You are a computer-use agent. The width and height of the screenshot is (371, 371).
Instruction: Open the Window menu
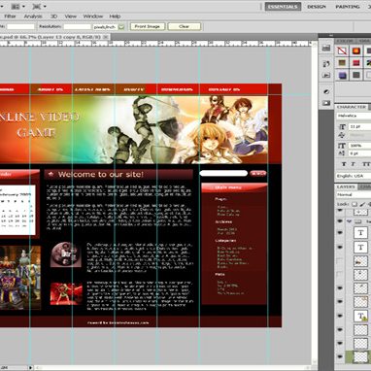[93, 17]
